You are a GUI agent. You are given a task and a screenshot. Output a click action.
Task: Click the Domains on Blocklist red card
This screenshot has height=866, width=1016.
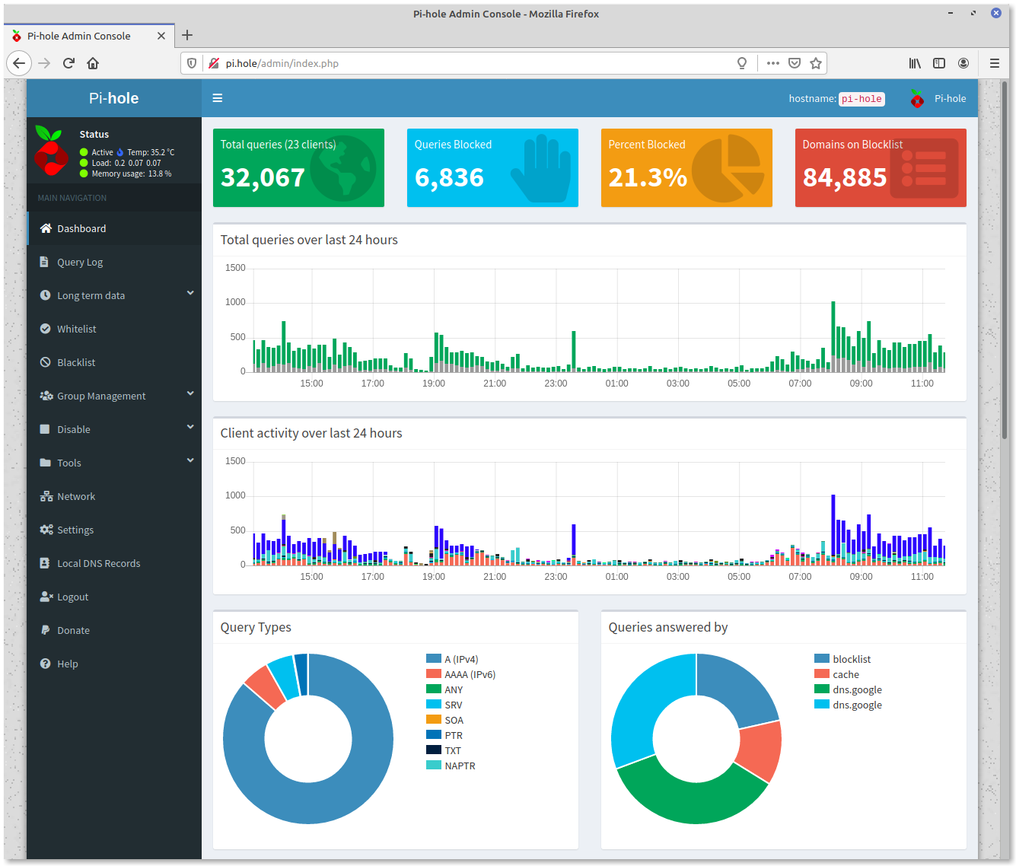pyautogui.click(x=881, y=167)
